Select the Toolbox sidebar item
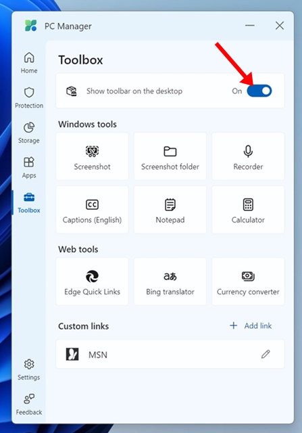 (x=29, y=203)
